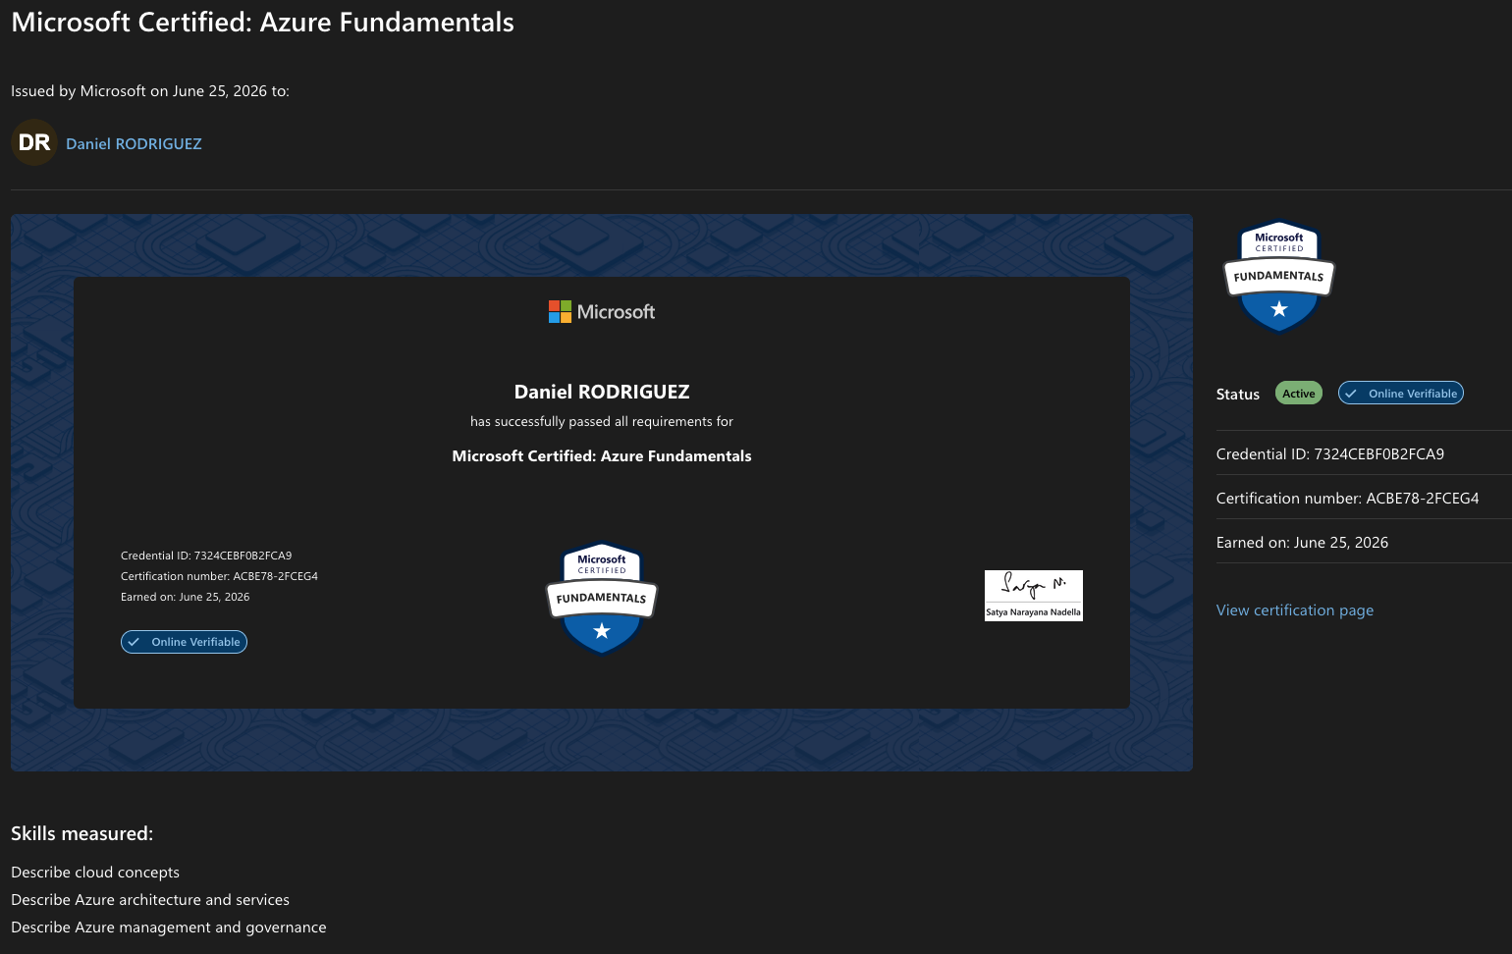Image resolution: width=1512 pixels, height=954 pixels.
Task: Click 'has successfully passed all requirements for' text
Action: 602,421
